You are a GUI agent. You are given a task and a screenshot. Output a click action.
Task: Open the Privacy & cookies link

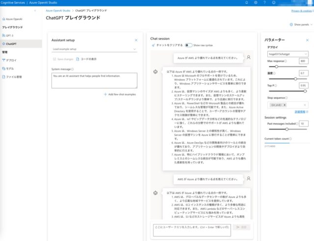point(301,10)
